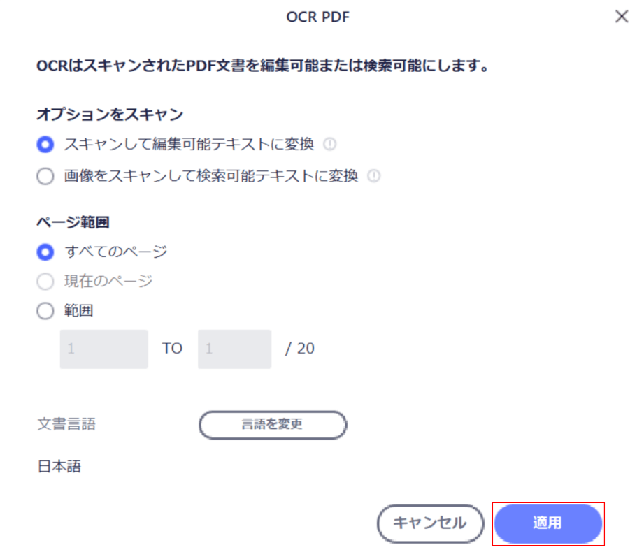
Task: Apply OCR with the 適用 button
Action: (548, 523)
